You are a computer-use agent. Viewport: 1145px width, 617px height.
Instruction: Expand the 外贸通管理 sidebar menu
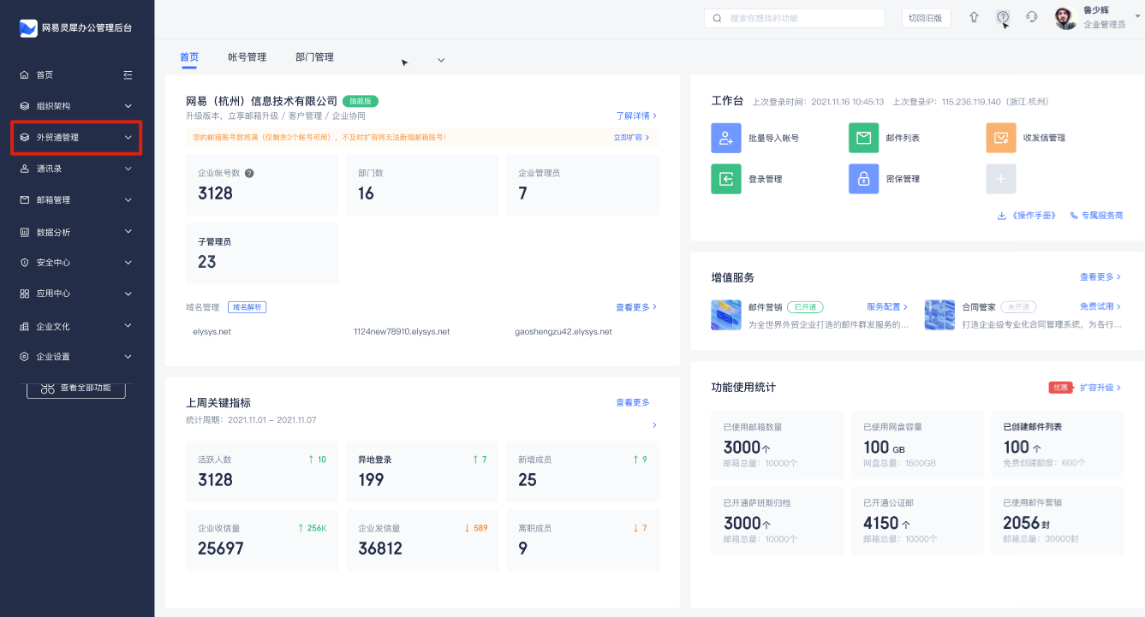(x=76, y=138)
